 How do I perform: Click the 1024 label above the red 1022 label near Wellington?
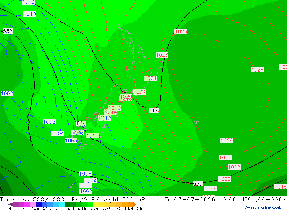[150, 78]
